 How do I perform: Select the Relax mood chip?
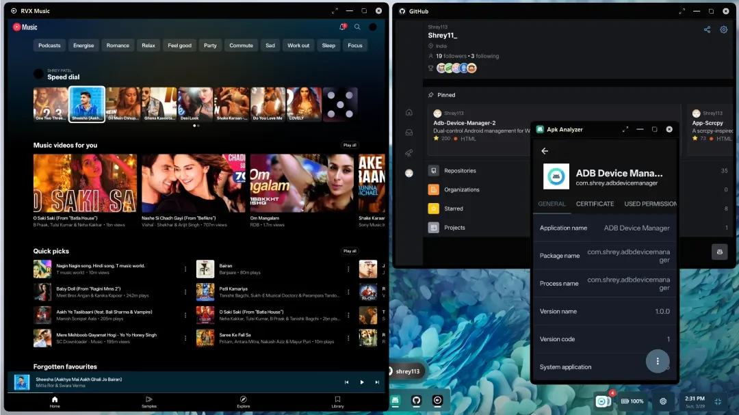pos(148,45)
